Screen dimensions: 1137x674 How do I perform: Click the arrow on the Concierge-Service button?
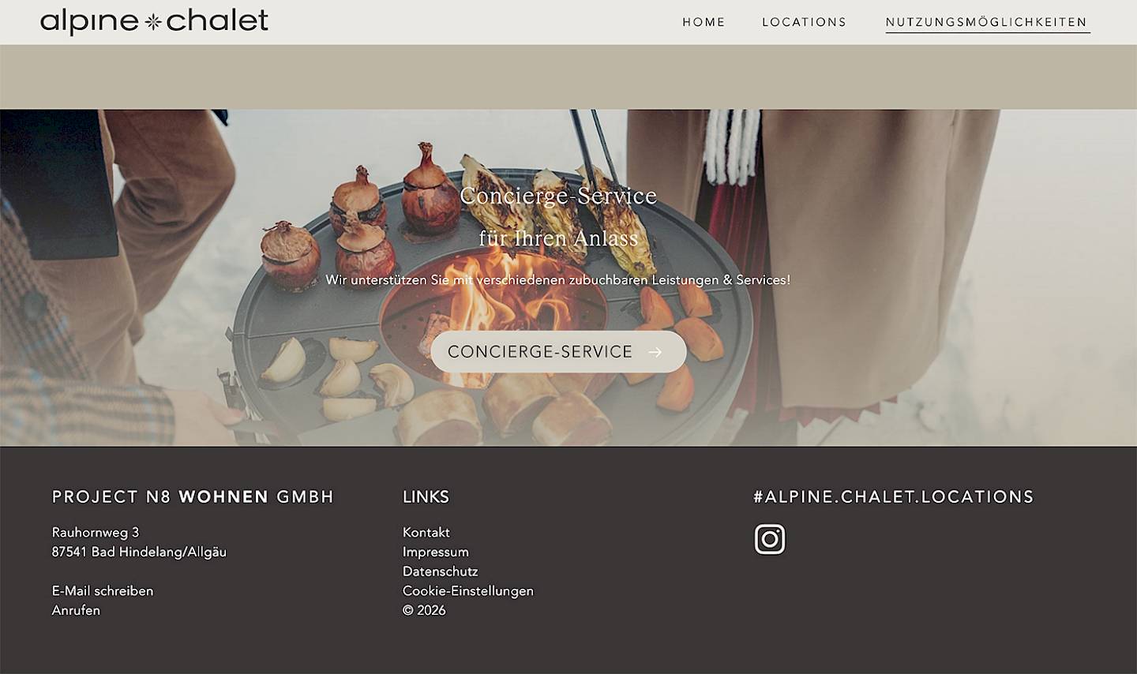655,352
